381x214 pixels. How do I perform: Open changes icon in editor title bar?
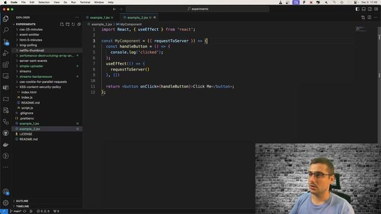click(363, 17)
